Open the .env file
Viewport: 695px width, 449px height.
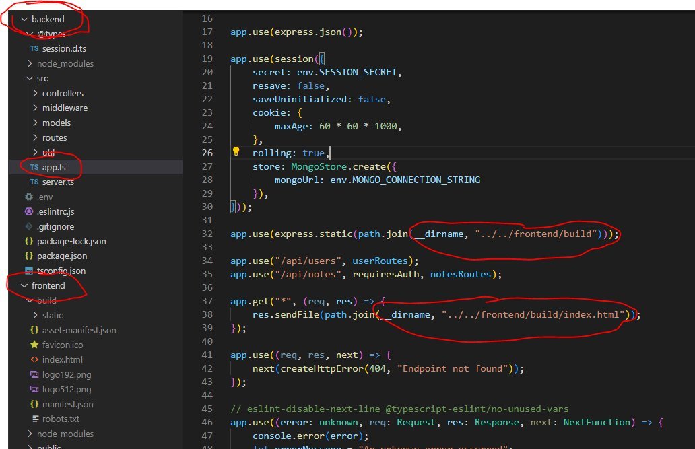[x=44, y=197]
